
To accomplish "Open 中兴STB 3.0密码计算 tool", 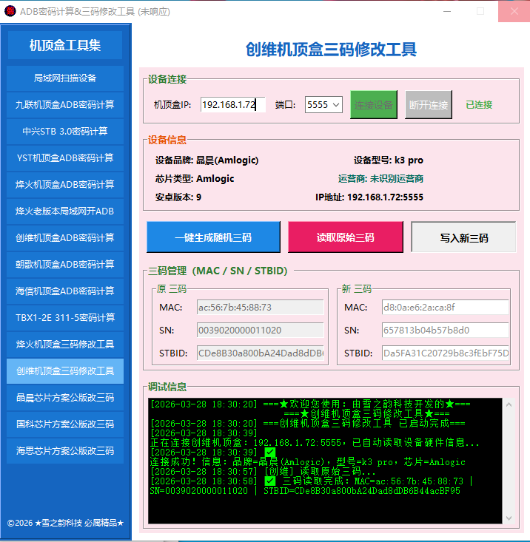I will (x=65, y=132).
